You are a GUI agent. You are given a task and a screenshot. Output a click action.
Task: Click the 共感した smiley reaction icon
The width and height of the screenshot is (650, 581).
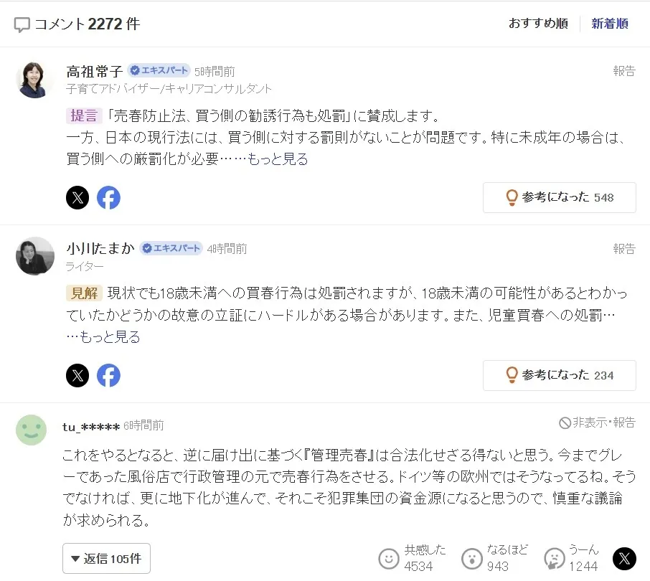pos(389,558)
